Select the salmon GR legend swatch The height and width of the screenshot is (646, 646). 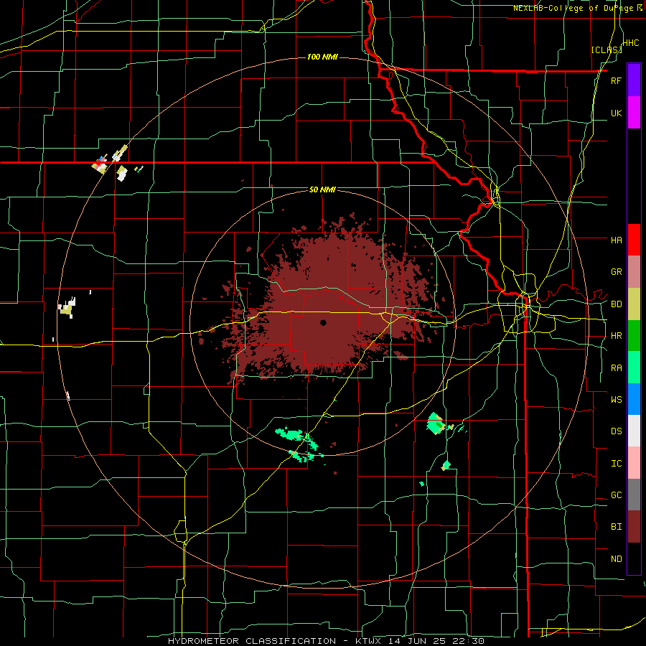click(x=634, y=272)
